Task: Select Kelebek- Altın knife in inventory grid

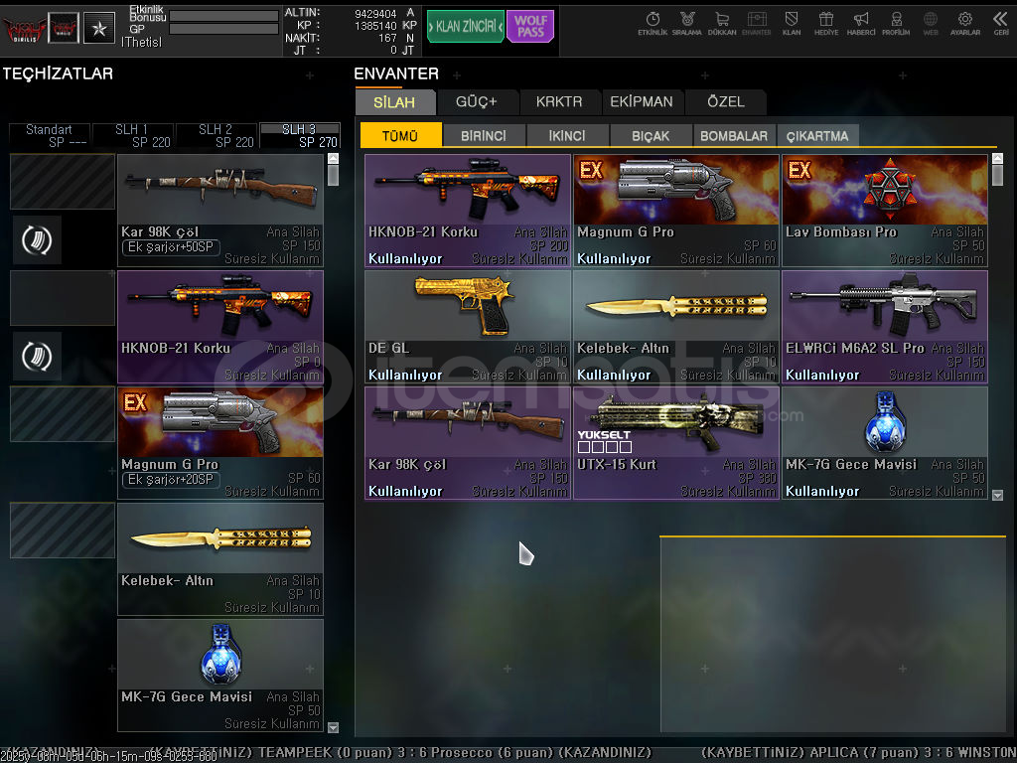Action: (x=676, y=327)
